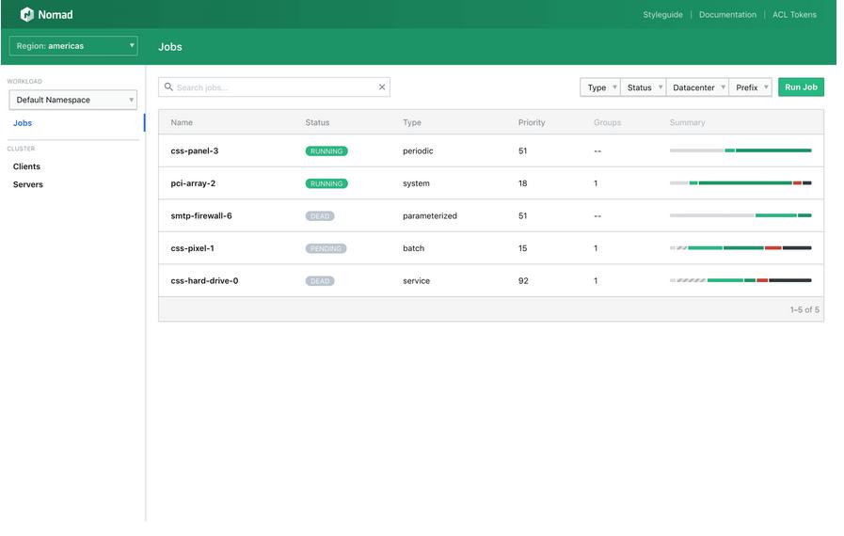Expand the Datacenter filter dropdown
The image size is (844, 536).
(697, 87)
